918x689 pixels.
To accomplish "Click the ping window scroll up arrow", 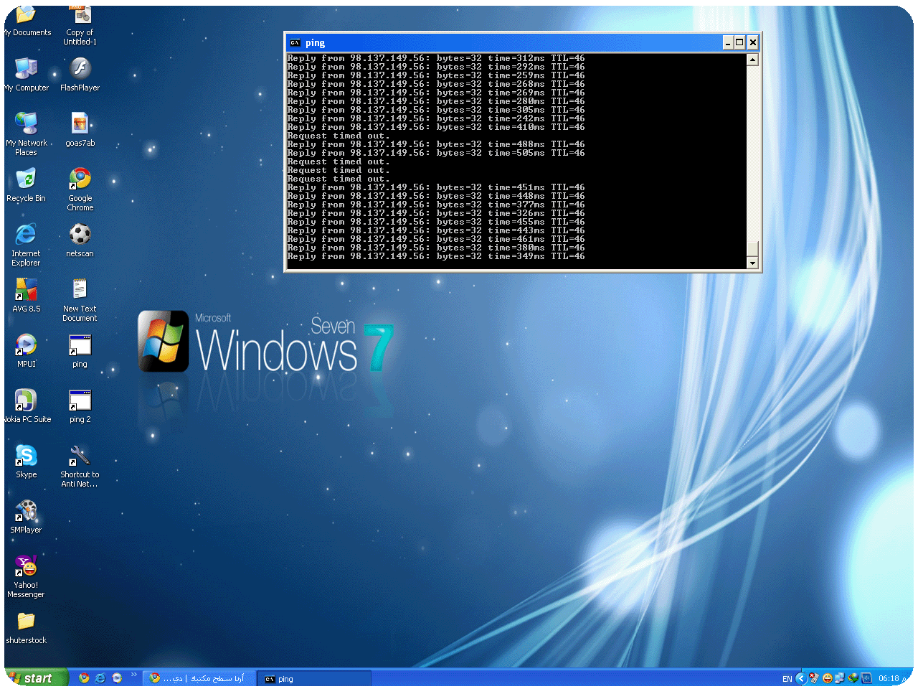I will tap(752, 60).
